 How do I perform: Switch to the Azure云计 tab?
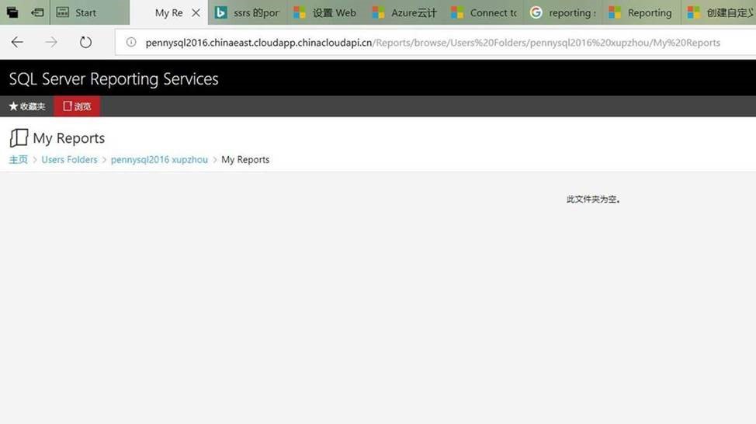pos(405,12)
